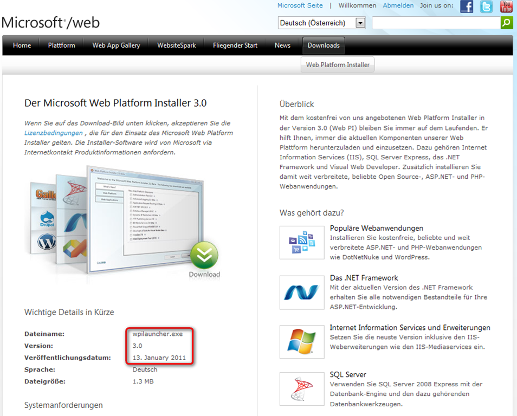The width and height of the screenshot is (517, 416).
Task: Click the Dateigröße: label
Action: [44, 381]
